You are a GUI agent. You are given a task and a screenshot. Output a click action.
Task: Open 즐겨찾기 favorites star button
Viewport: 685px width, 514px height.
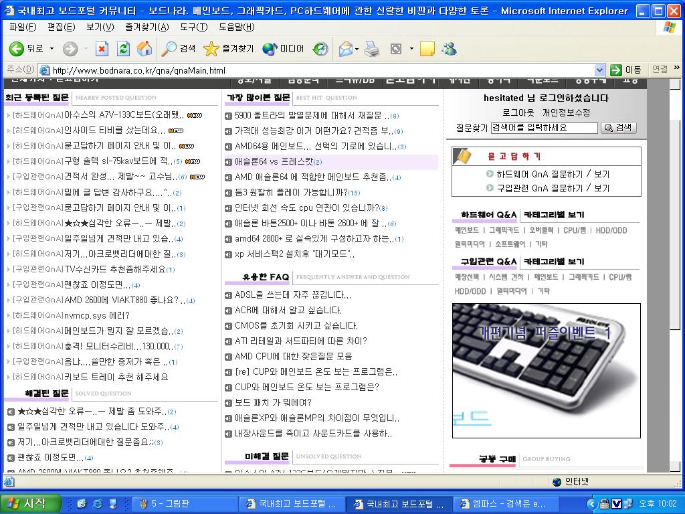click(x=228, y=48)
